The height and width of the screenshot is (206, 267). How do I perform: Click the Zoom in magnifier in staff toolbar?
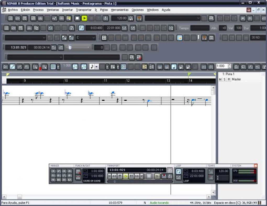44,67
